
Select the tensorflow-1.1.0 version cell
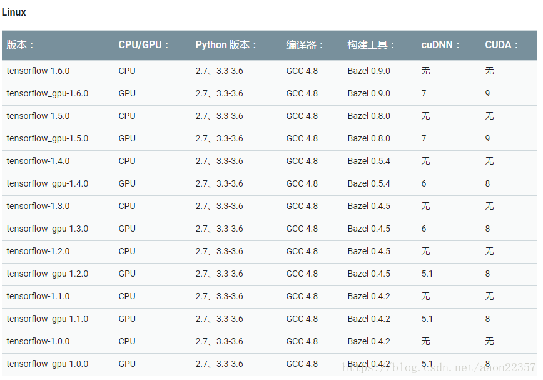38,296
